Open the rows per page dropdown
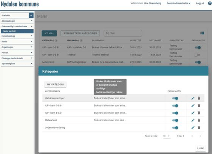This screenshot has height=154, width=212. tap(166, 136)
